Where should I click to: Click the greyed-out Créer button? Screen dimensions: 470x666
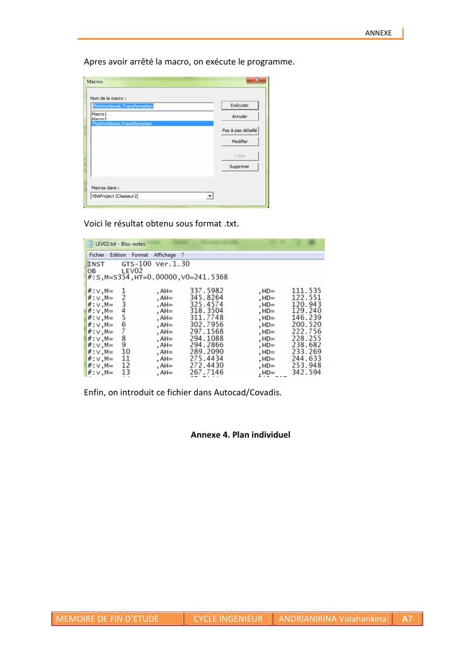(239, 156)
